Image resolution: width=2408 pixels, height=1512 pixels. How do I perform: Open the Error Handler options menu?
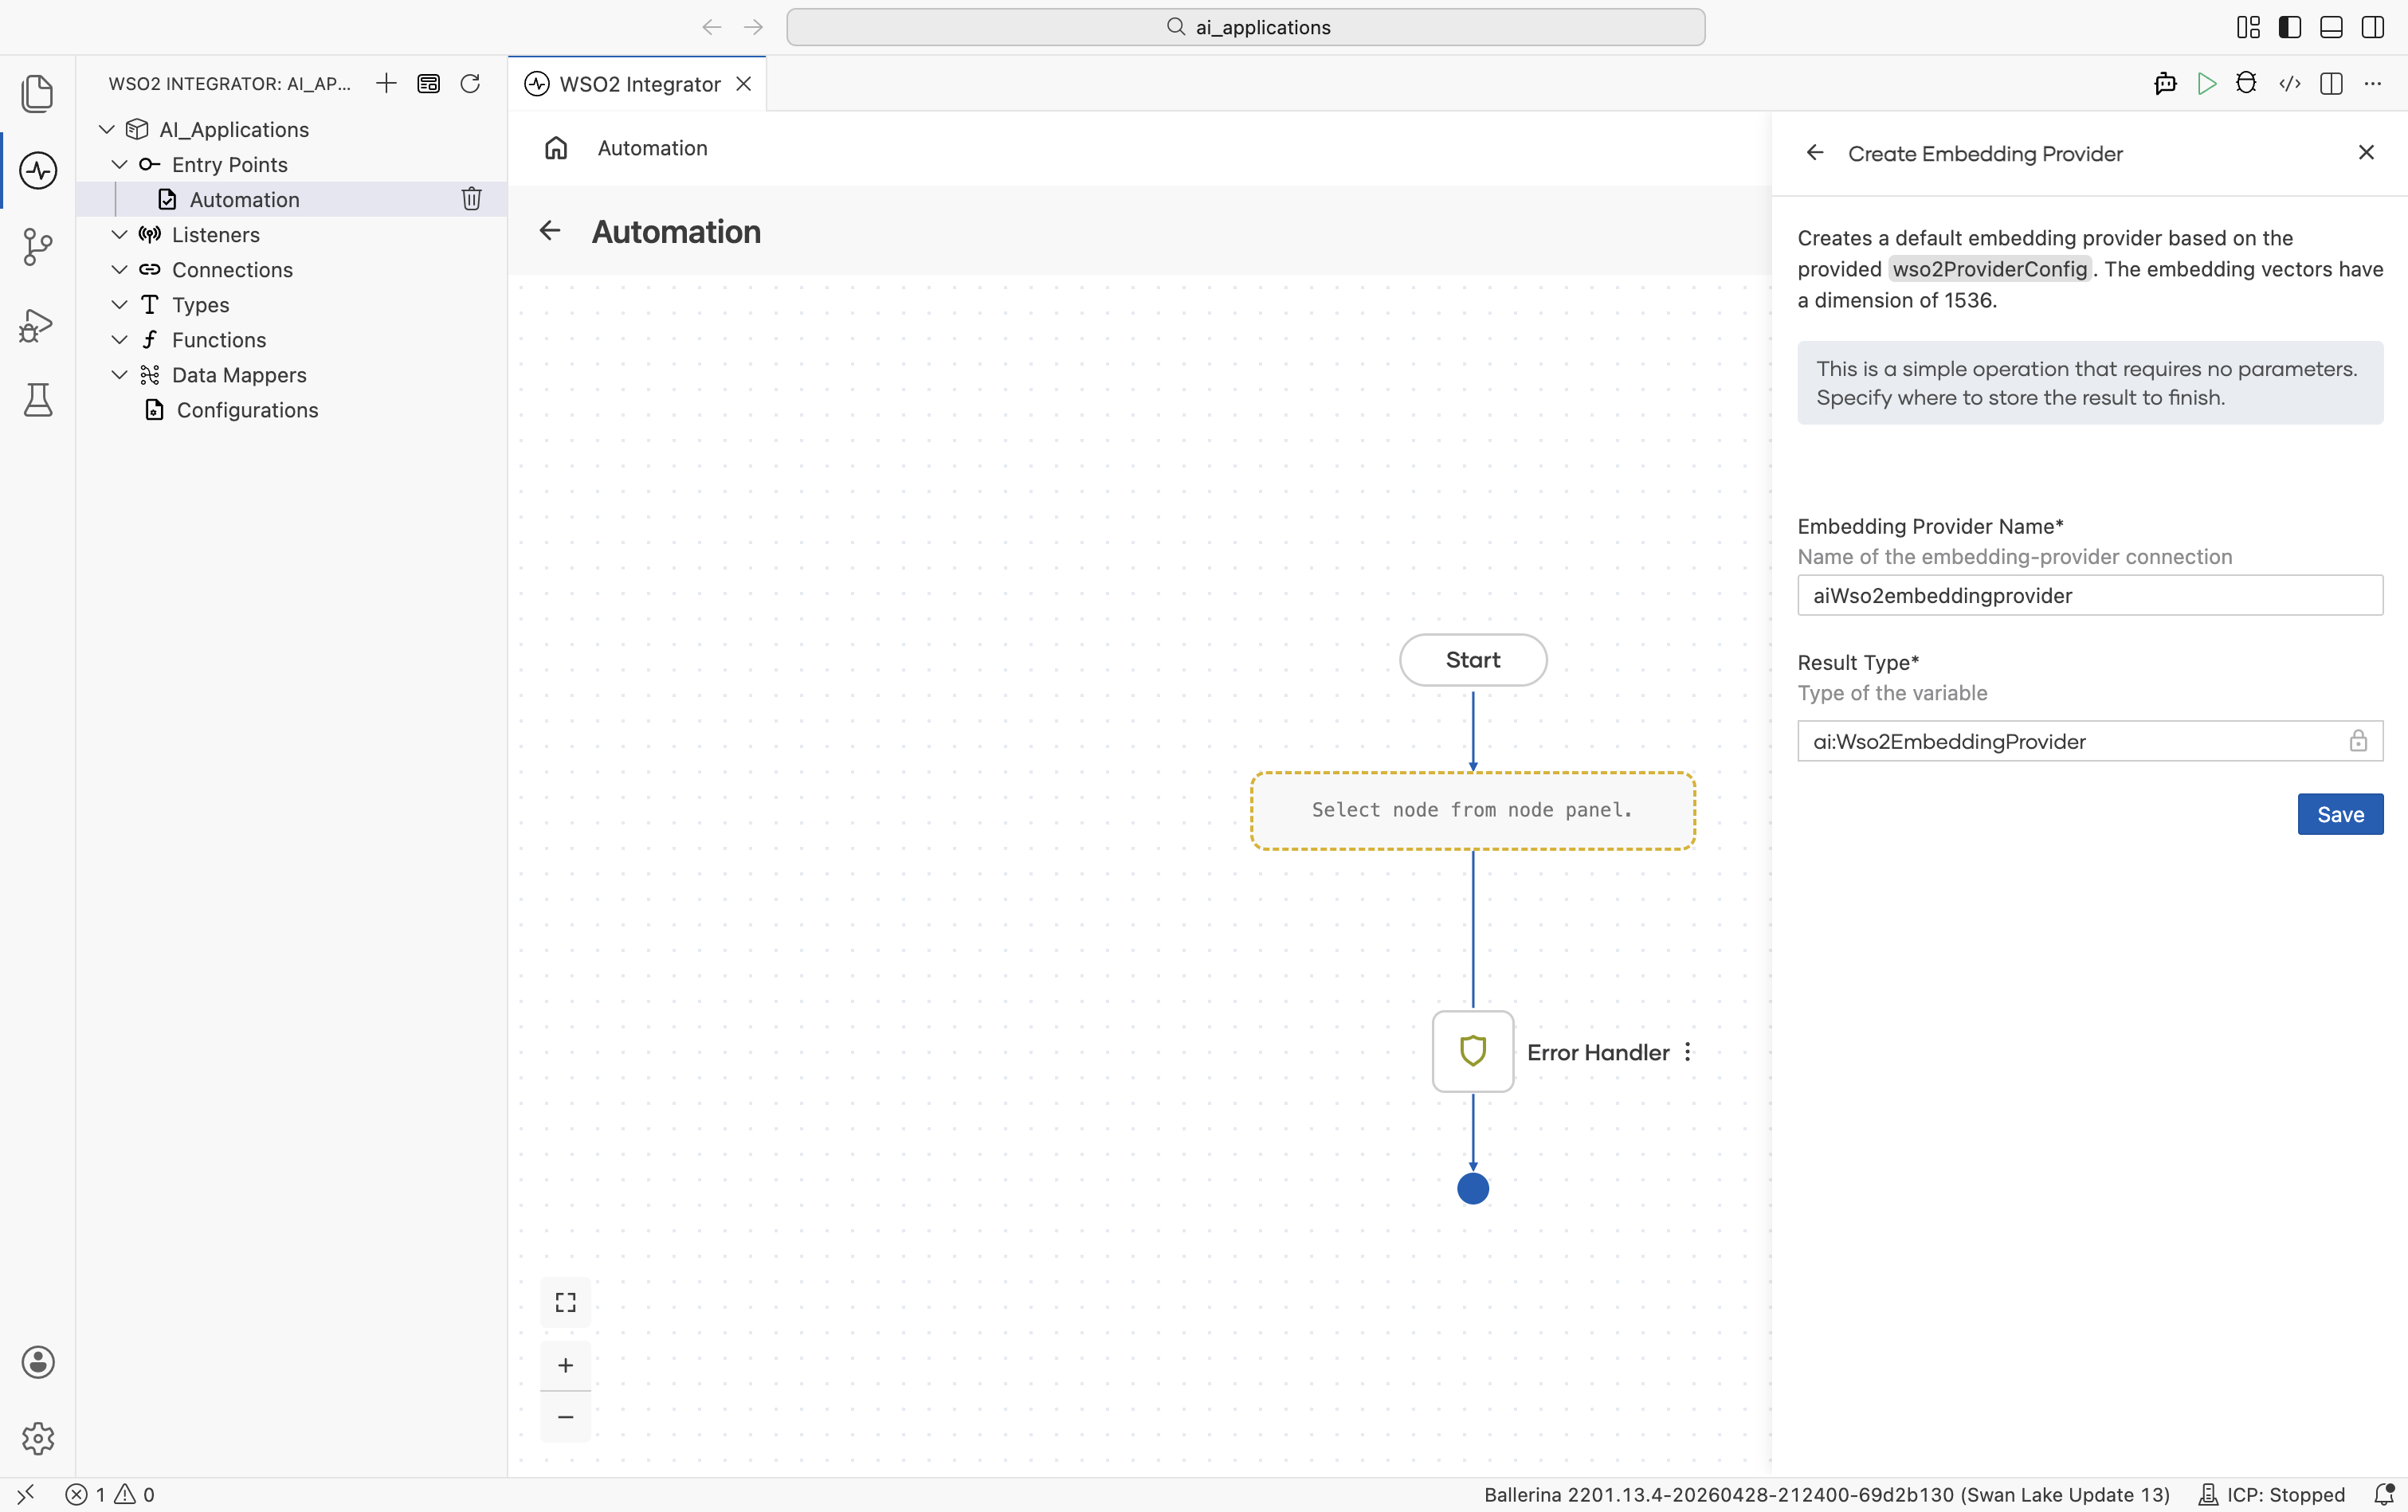pos(1688,1052)
